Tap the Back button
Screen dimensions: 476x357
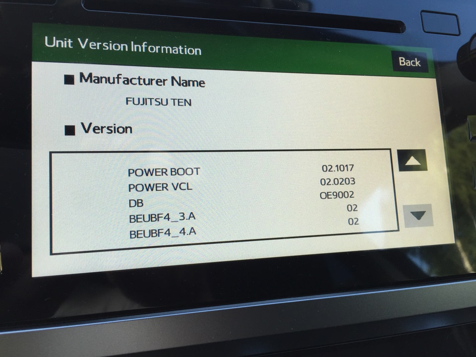click(x=410, y=62)
